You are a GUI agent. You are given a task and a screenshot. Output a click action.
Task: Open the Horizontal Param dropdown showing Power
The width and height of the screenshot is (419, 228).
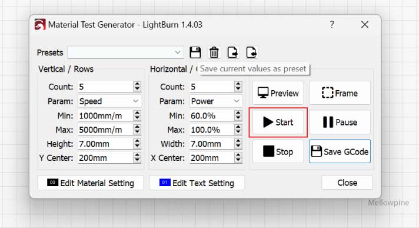pos(216,101)
